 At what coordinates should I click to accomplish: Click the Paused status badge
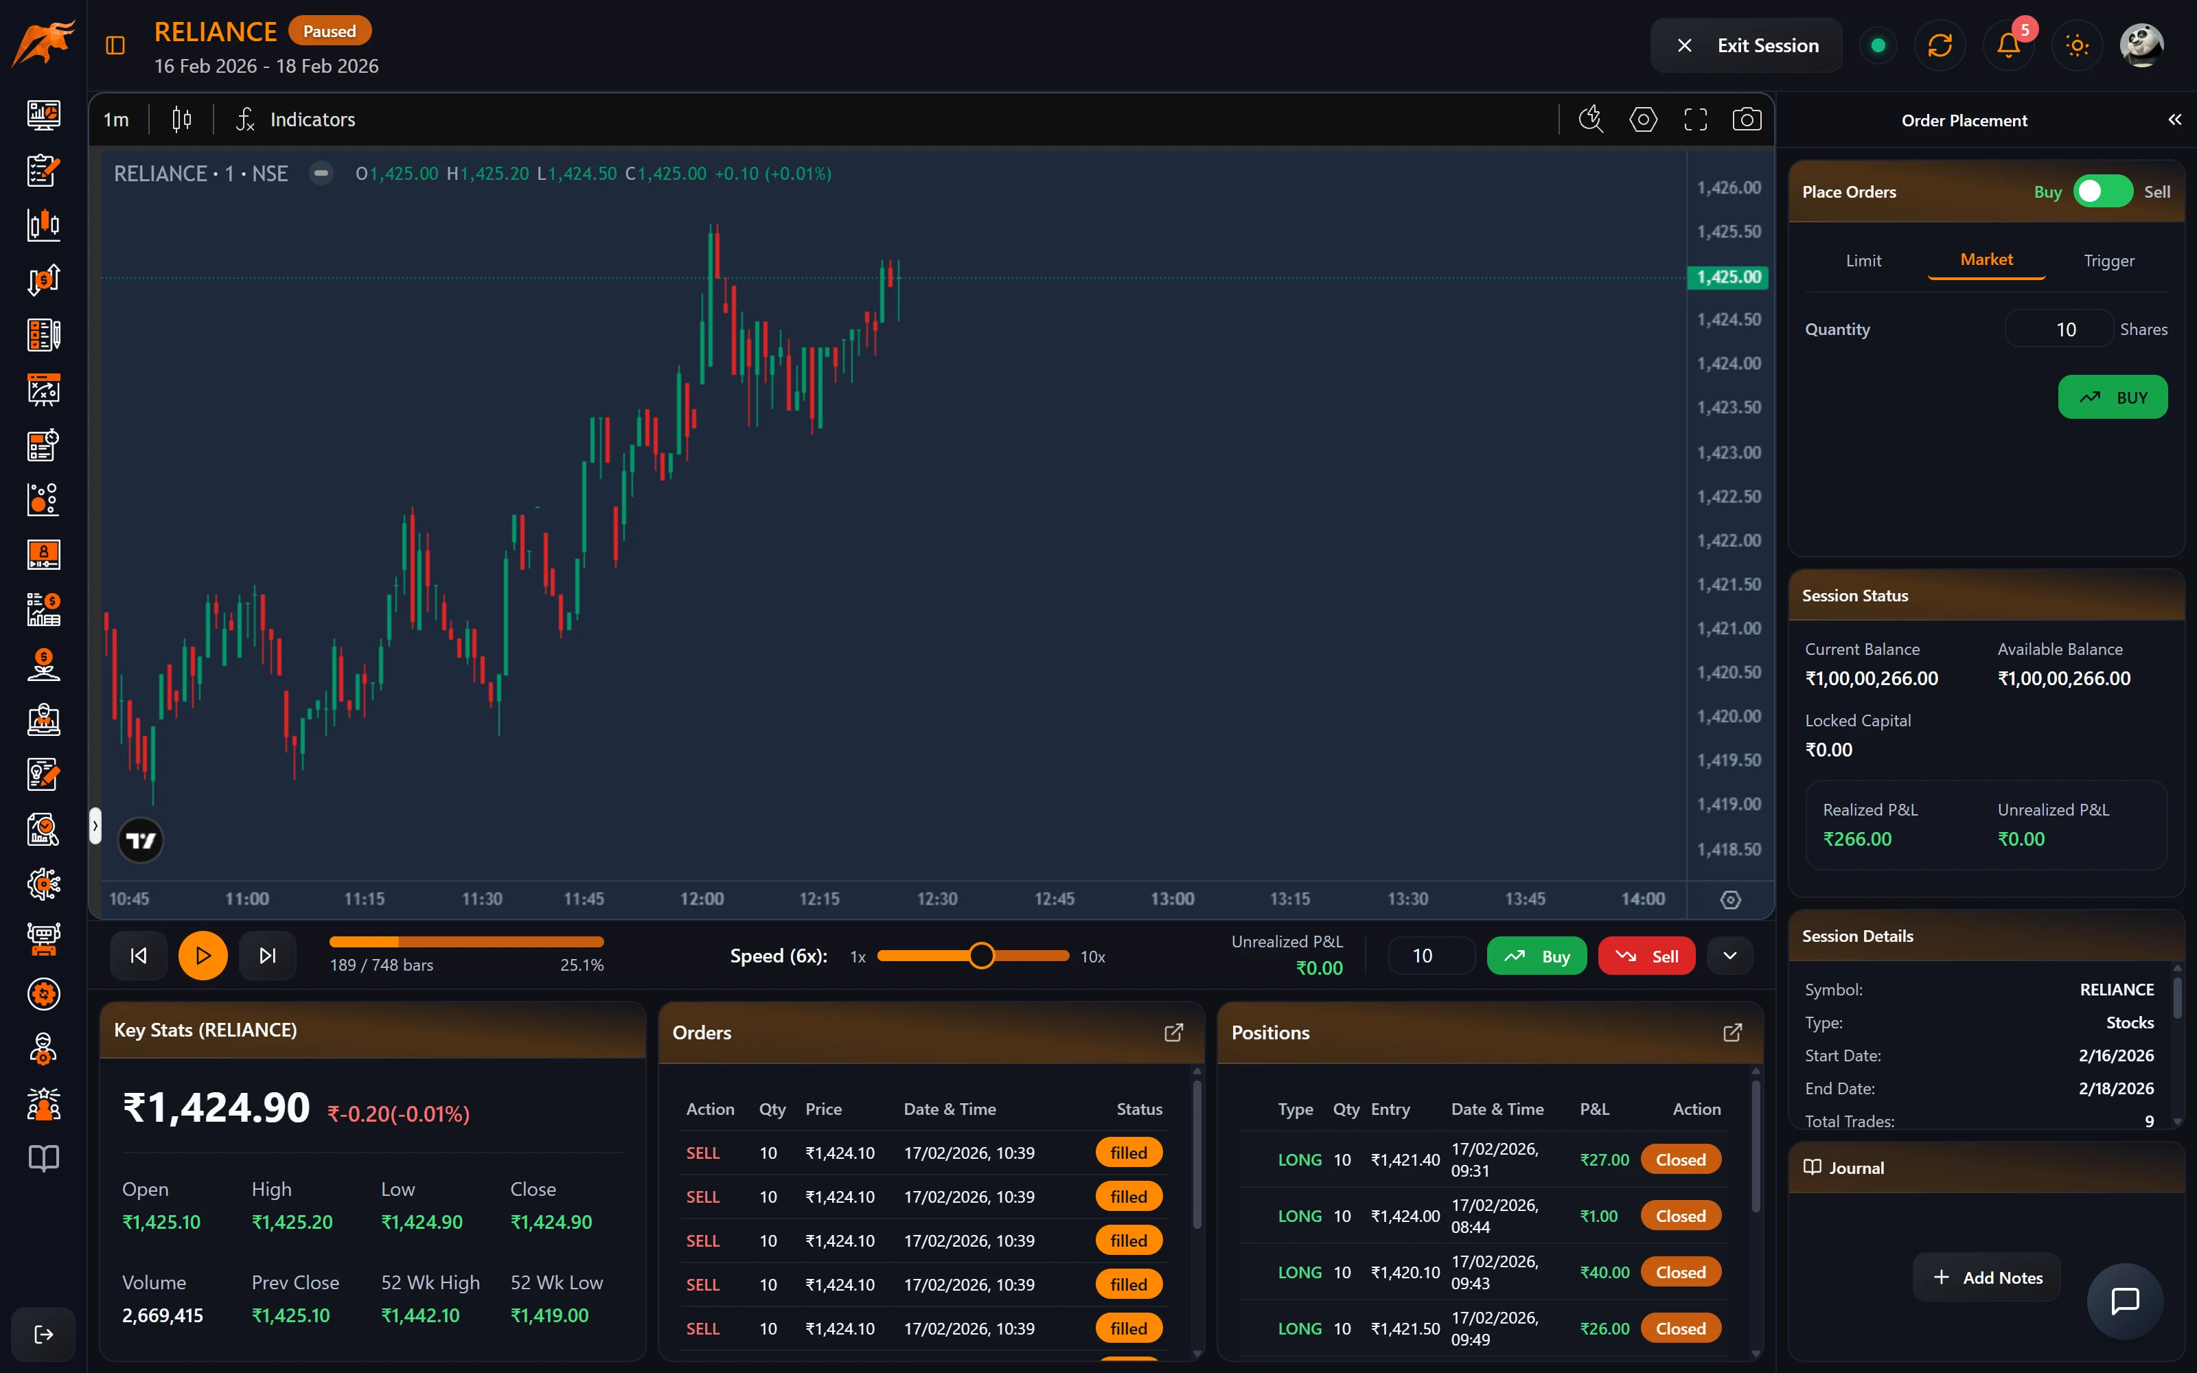[x=330, y=31]
